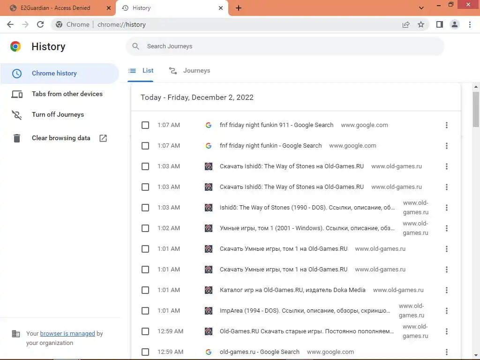This screenshot has height=360, width=480.
Task: Click the history page vertical scrollbar thumb
Action: pyautogui.click(x=476, y=109)
